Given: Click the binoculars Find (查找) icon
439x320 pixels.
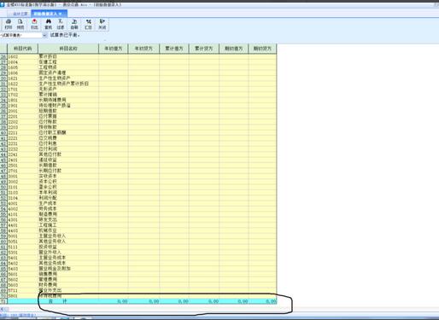Looking at the screenshot, I should coord(49,24).
